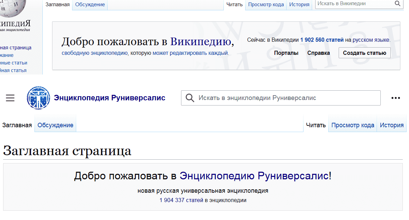Click the search icon in the Wikipedia search box

(397, 4)
